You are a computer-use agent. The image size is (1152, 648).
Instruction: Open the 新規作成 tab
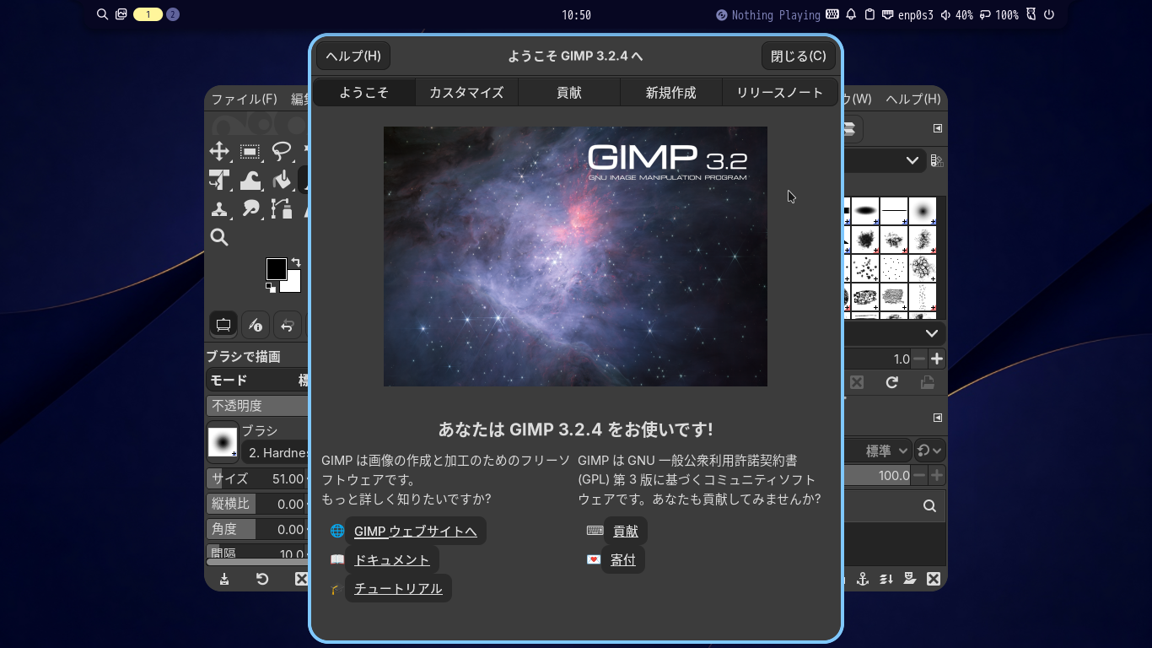[671, 93]
